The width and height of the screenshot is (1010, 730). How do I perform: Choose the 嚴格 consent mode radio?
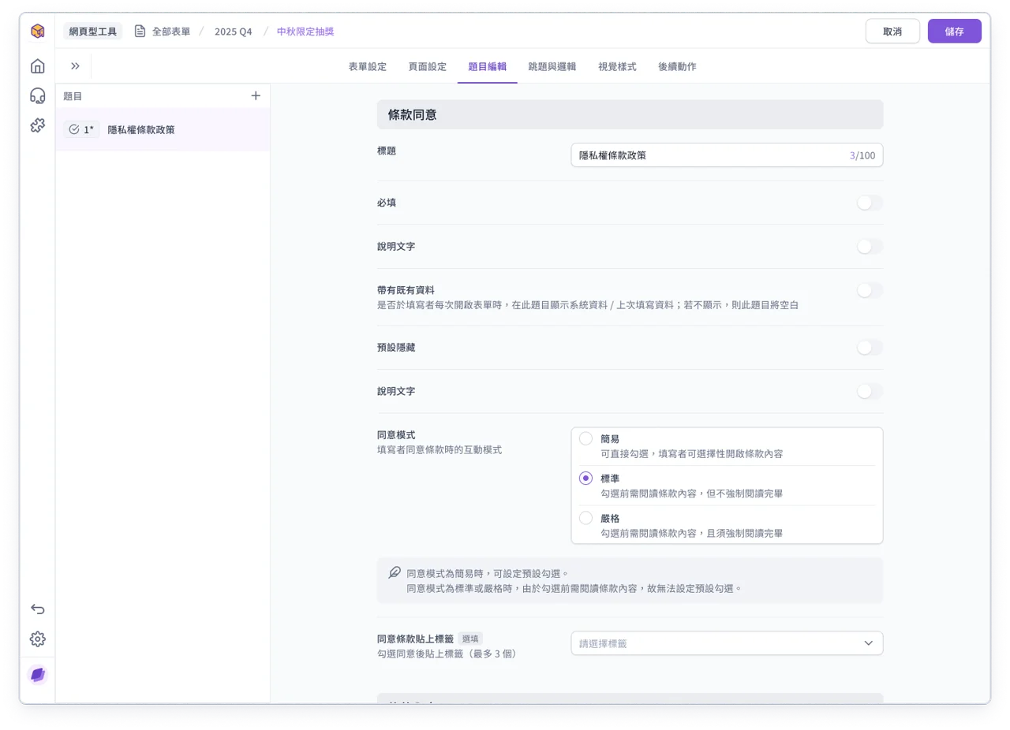pyautogui.click(x=585, y=518)
